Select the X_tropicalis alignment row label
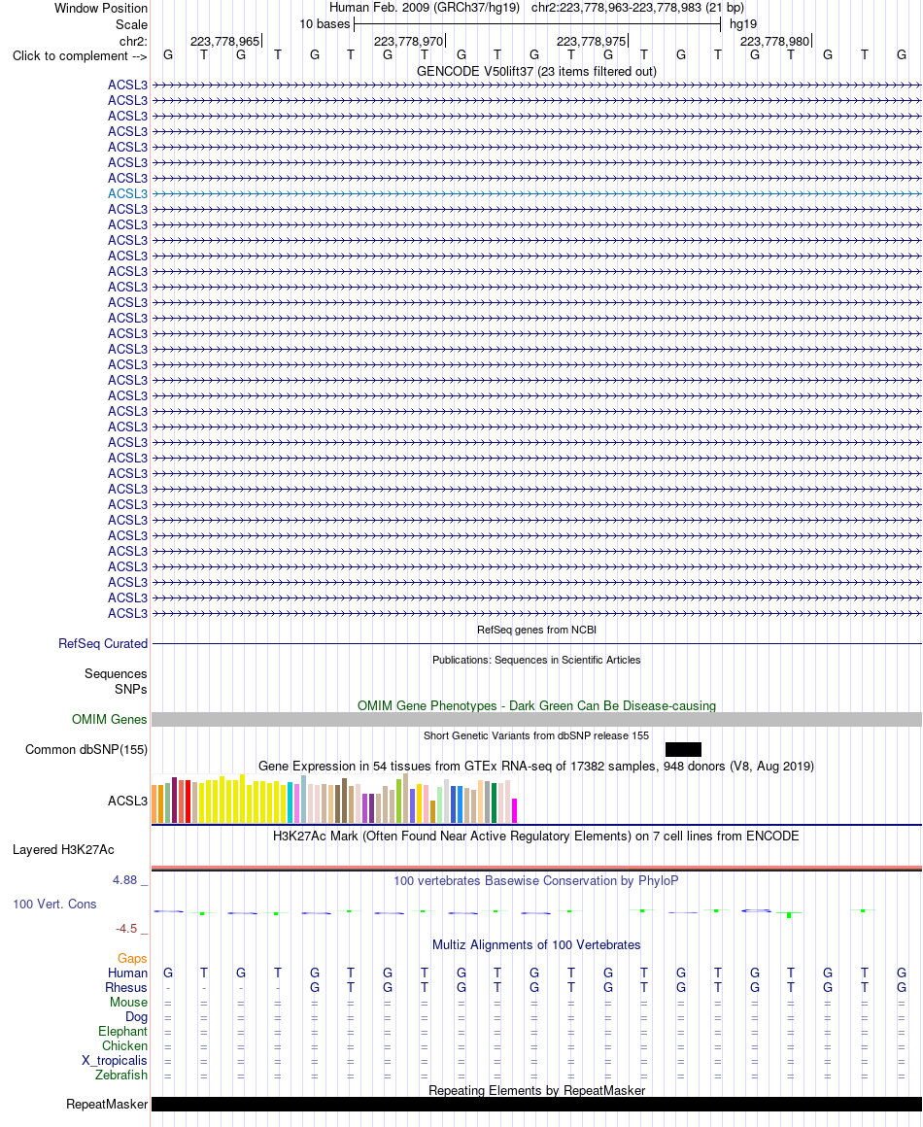The width and height of the screenshot is (923, 1127). coord(115,1060)
